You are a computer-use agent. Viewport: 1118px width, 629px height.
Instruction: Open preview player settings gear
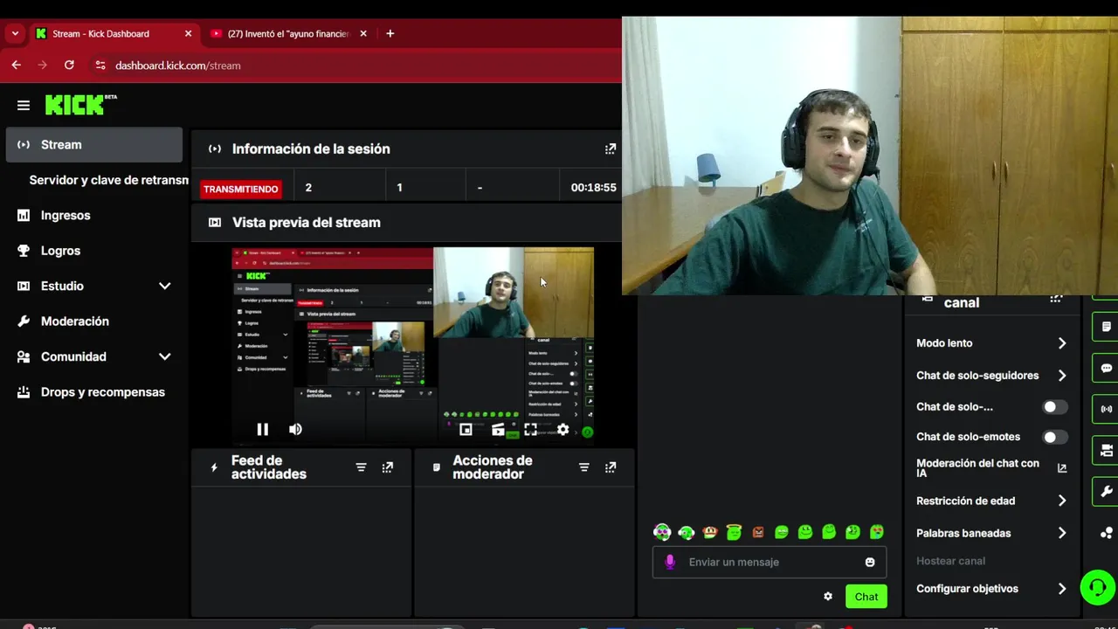[x=563, y=430]
